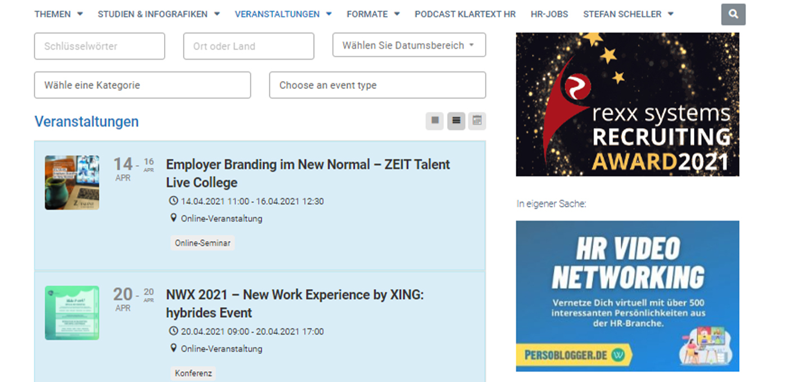Click clock icon of ZEIT Talent event

pos(173,201)
